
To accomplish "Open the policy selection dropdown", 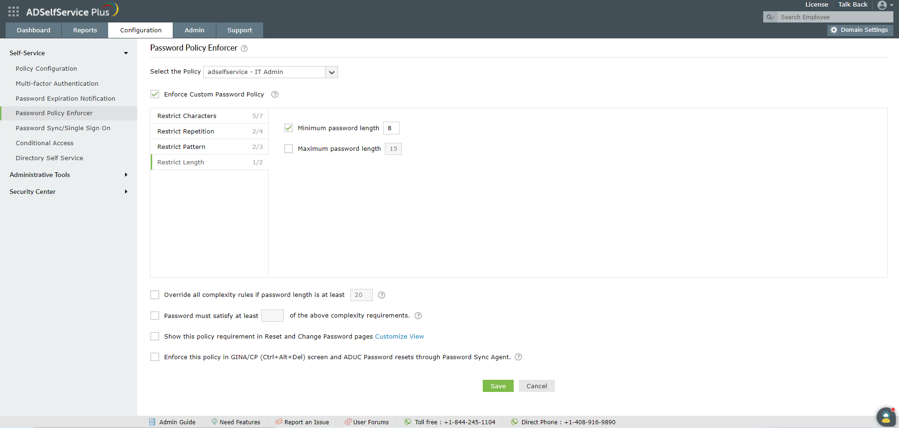I will click(331, 72).
